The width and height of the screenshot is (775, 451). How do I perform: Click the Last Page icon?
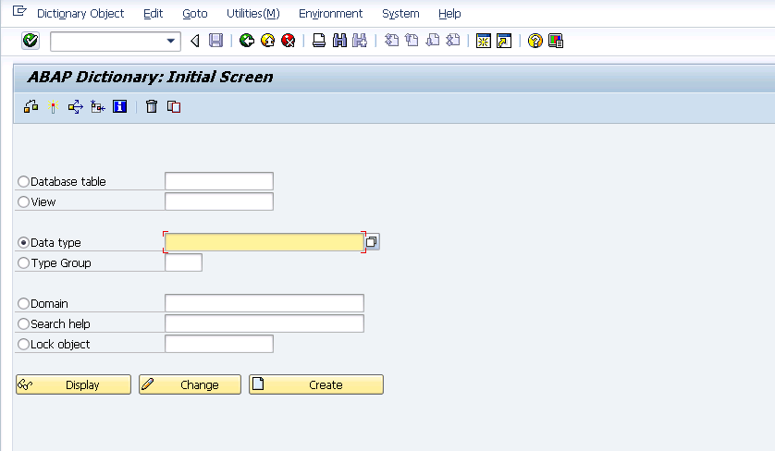coord(453,41)
